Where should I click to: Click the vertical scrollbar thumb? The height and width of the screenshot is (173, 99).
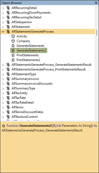click(97, 32)
